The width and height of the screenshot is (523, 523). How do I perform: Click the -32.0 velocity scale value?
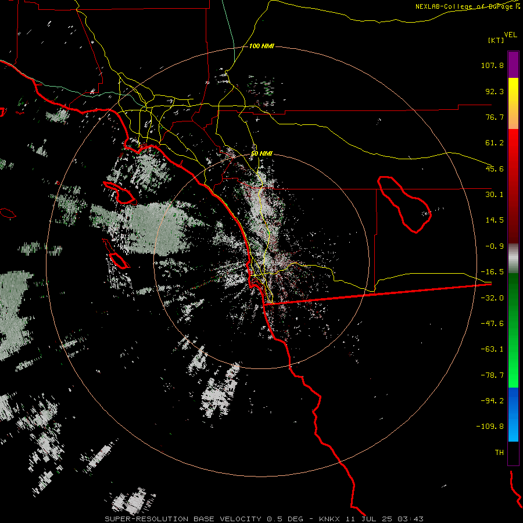tap(492, 298)
